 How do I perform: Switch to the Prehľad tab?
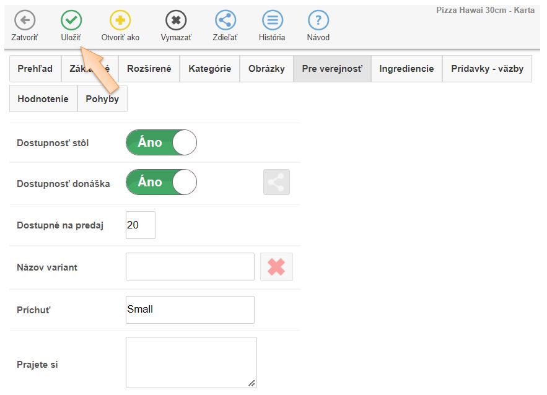pos(35,69)
